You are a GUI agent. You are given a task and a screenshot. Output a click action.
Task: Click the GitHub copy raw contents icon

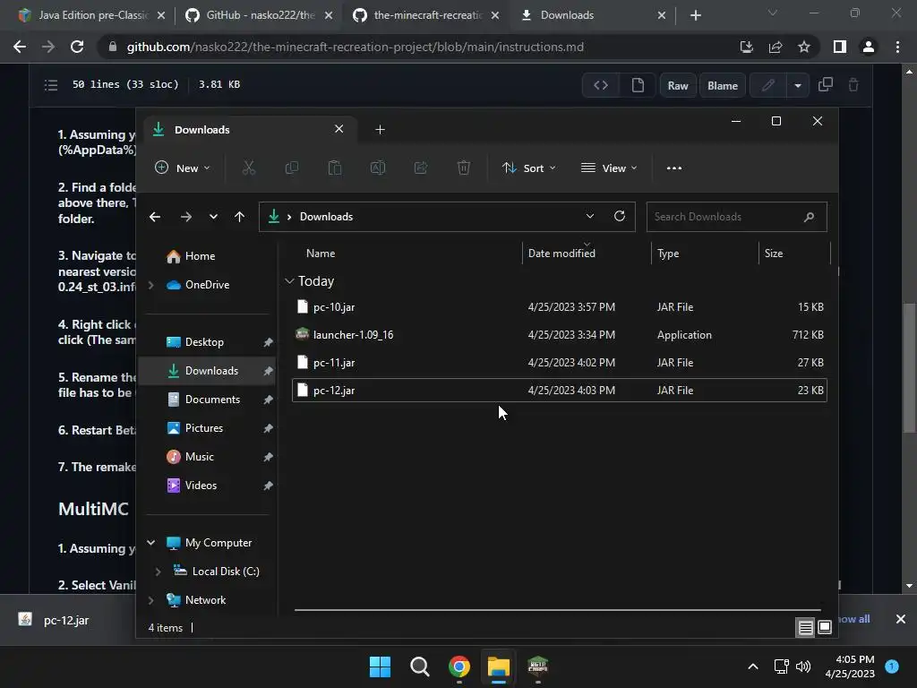point(825,85)
